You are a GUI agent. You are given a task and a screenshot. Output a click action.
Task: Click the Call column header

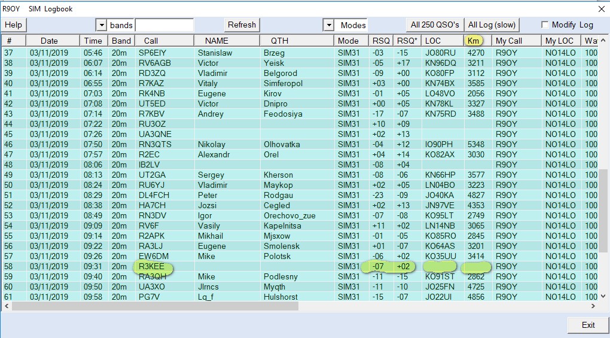point(151,41)
